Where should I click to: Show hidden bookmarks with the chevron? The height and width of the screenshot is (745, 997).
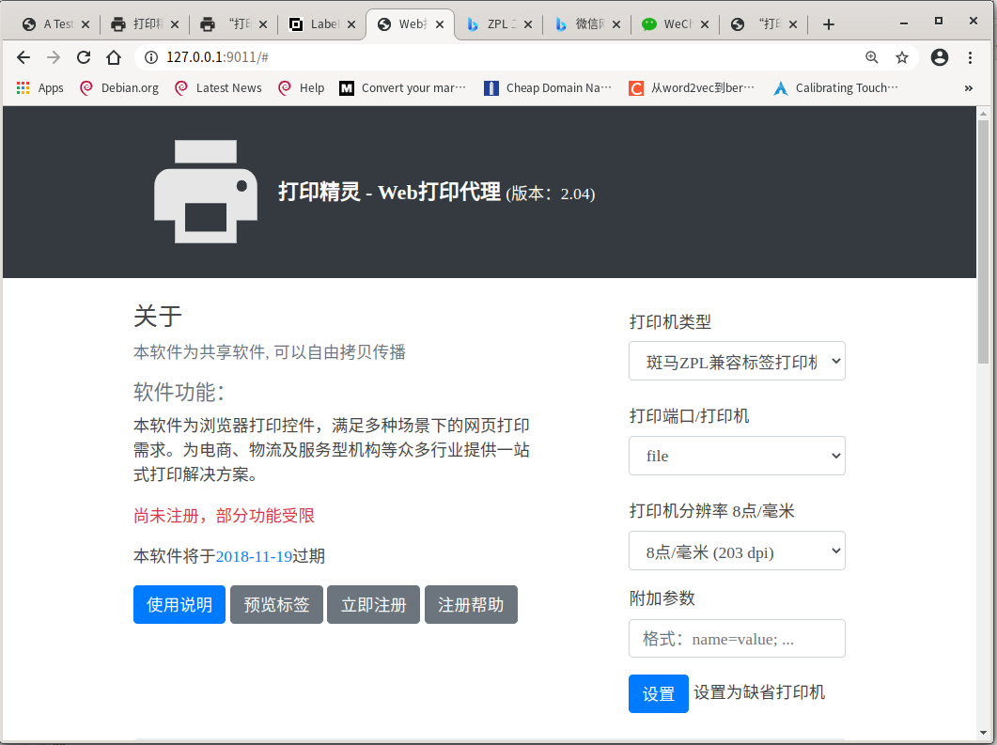pyautogui.click(x=969, y=88)
